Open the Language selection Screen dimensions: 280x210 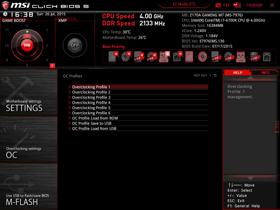[255, 5]
